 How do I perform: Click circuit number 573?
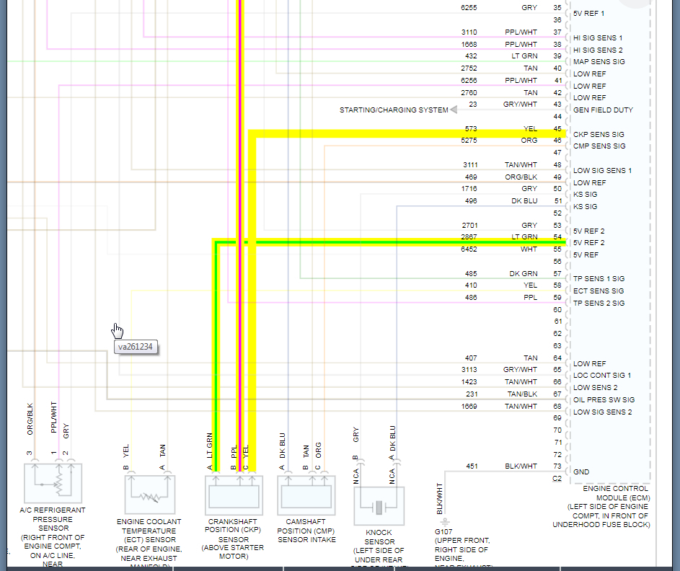[x=471, y=129]
